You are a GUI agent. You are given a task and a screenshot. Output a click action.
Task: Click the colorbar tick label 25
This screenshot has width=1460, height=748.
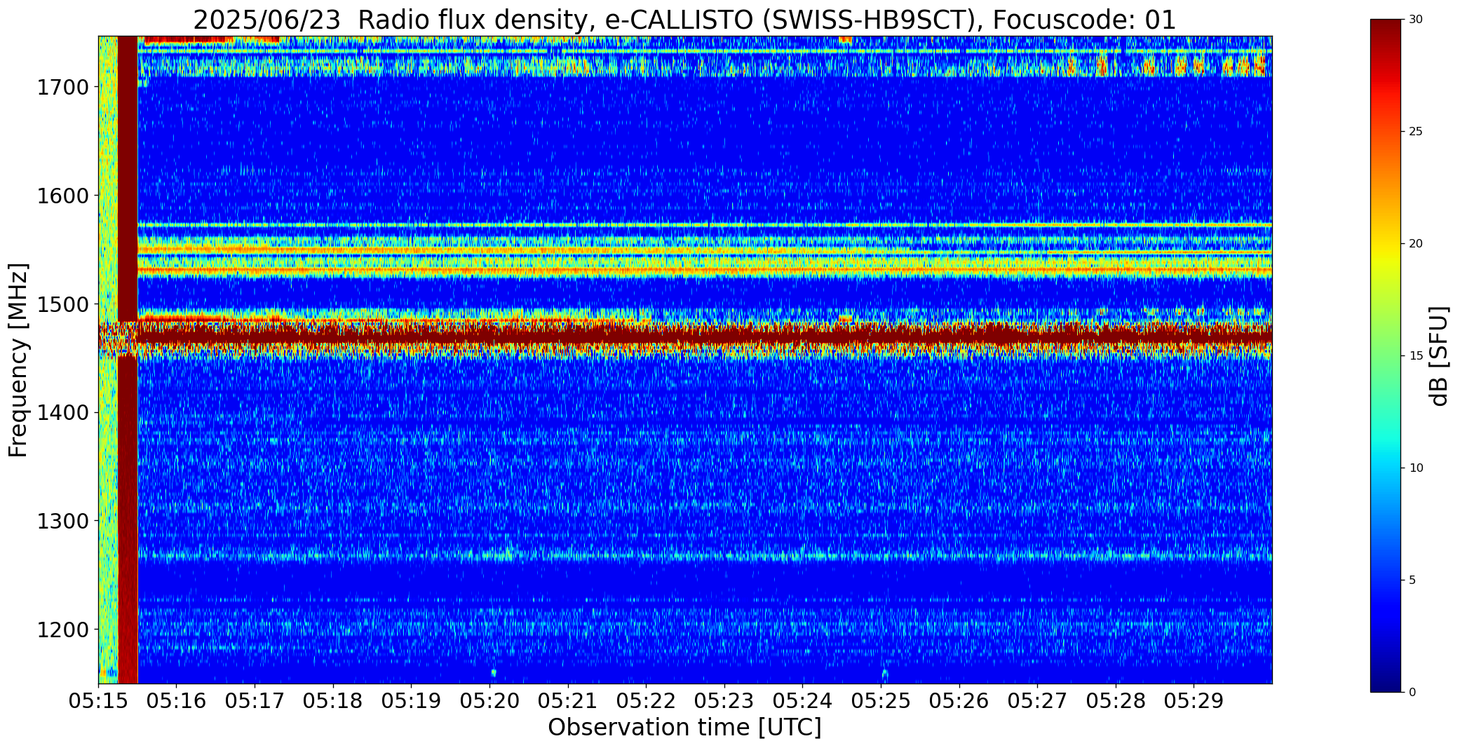[x=1416, y=132]
